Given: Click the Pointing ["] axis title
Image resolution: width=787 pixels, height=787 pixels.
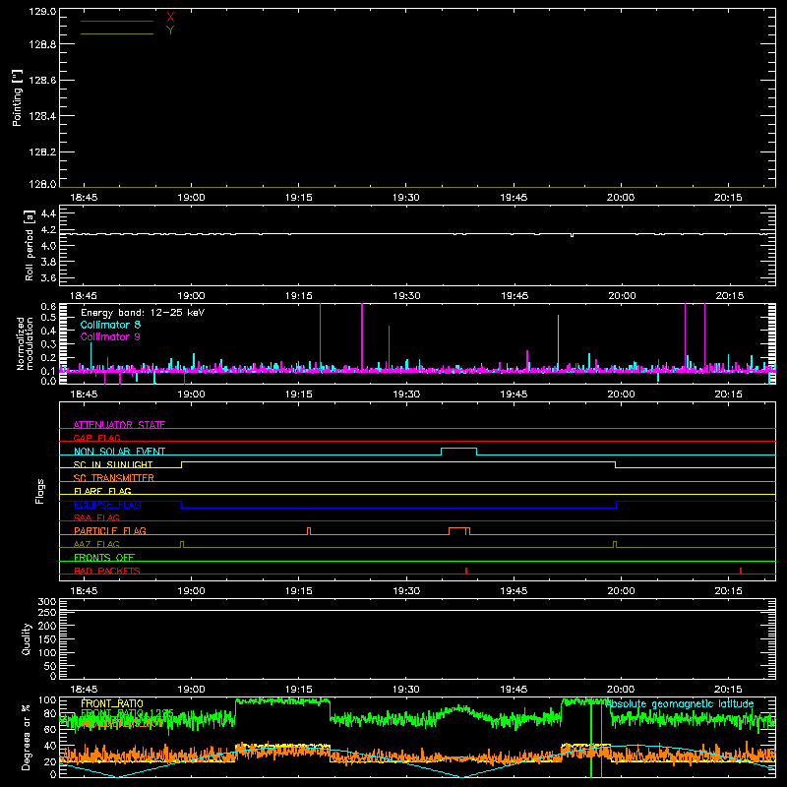Looking at the screenshot, I should (x=18, y=97).
